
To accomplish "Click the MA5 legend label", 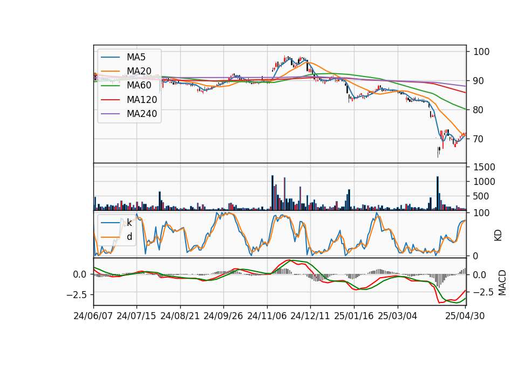I will (x=136, y=57).
